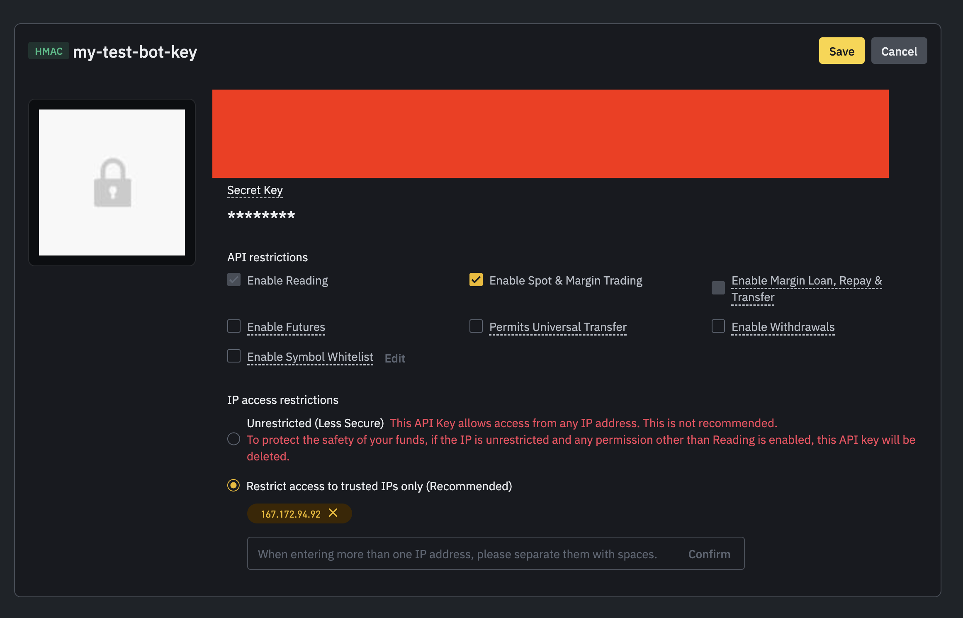Check Enable Margin Loan, Repay & Transfer
This screenshot has height=618, width=963.
pyautogui.click(x=718, y=287)
